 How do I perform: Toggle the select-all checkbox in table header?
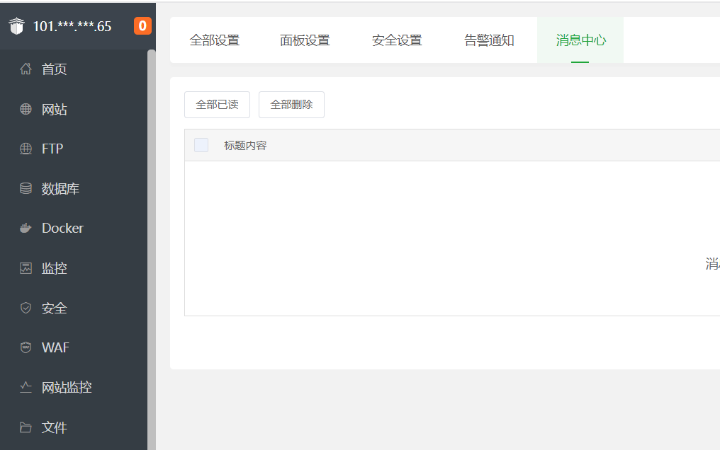201,145
